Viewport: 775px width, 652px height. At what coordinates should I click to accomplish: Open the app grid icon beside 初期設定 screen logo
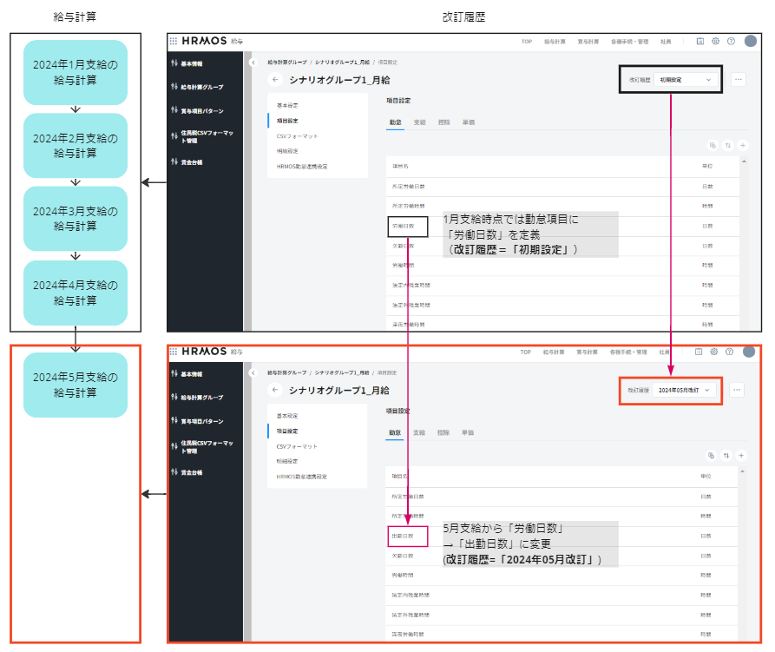174,41
